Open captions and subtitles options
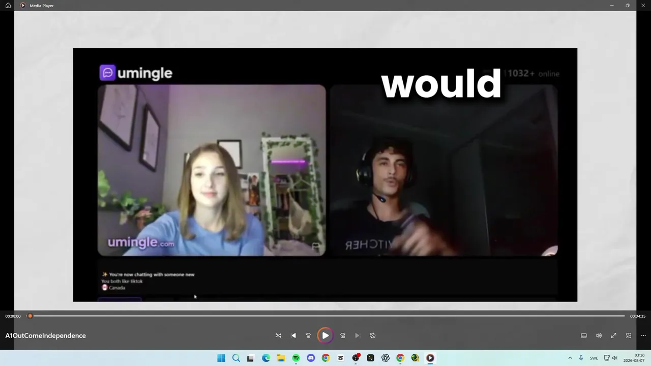This screenshot has width=651, height=366. (584, 335)
